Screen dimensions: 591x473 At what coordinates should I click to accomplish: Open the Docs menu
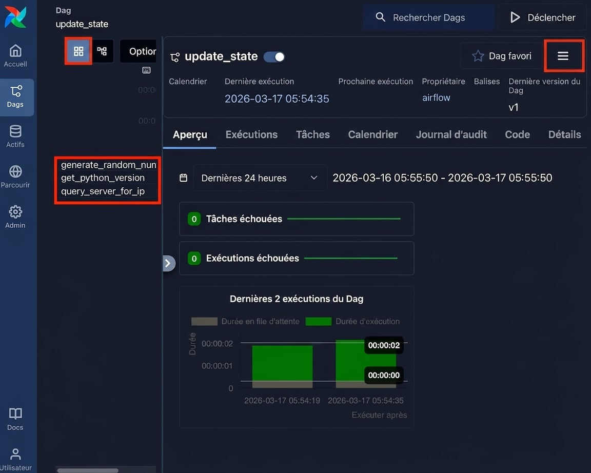[x=15, y=419]
